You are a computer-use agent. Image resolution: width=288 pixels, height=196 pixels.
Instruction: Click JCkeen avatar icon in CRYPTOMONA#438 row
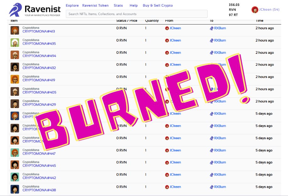coord(167,187)
